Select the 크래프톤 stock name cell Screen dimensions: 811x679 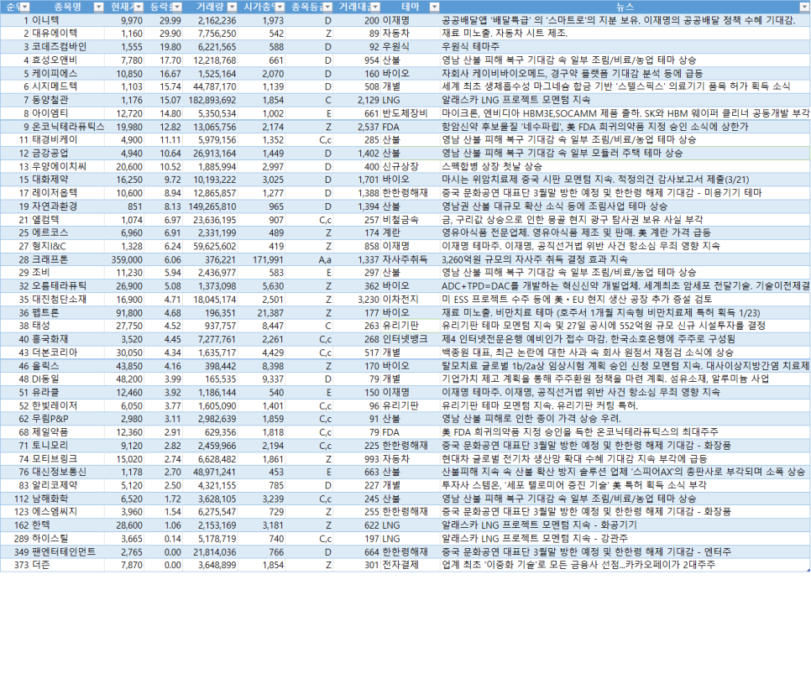coord(67,259)
